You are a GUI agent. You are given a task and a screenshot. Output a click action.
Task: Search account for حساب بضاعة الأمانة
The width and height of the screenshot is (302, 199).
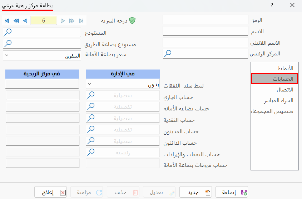tap(91, 106)
